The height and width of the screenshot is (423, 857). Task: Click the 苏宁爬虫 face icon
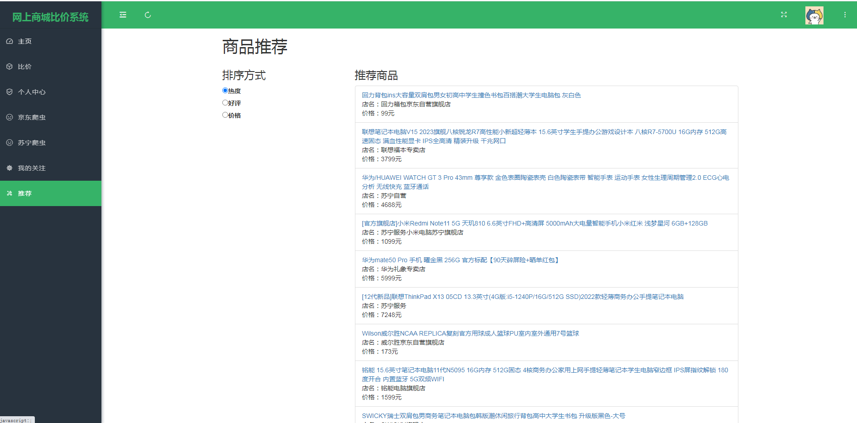coord(10,143)
